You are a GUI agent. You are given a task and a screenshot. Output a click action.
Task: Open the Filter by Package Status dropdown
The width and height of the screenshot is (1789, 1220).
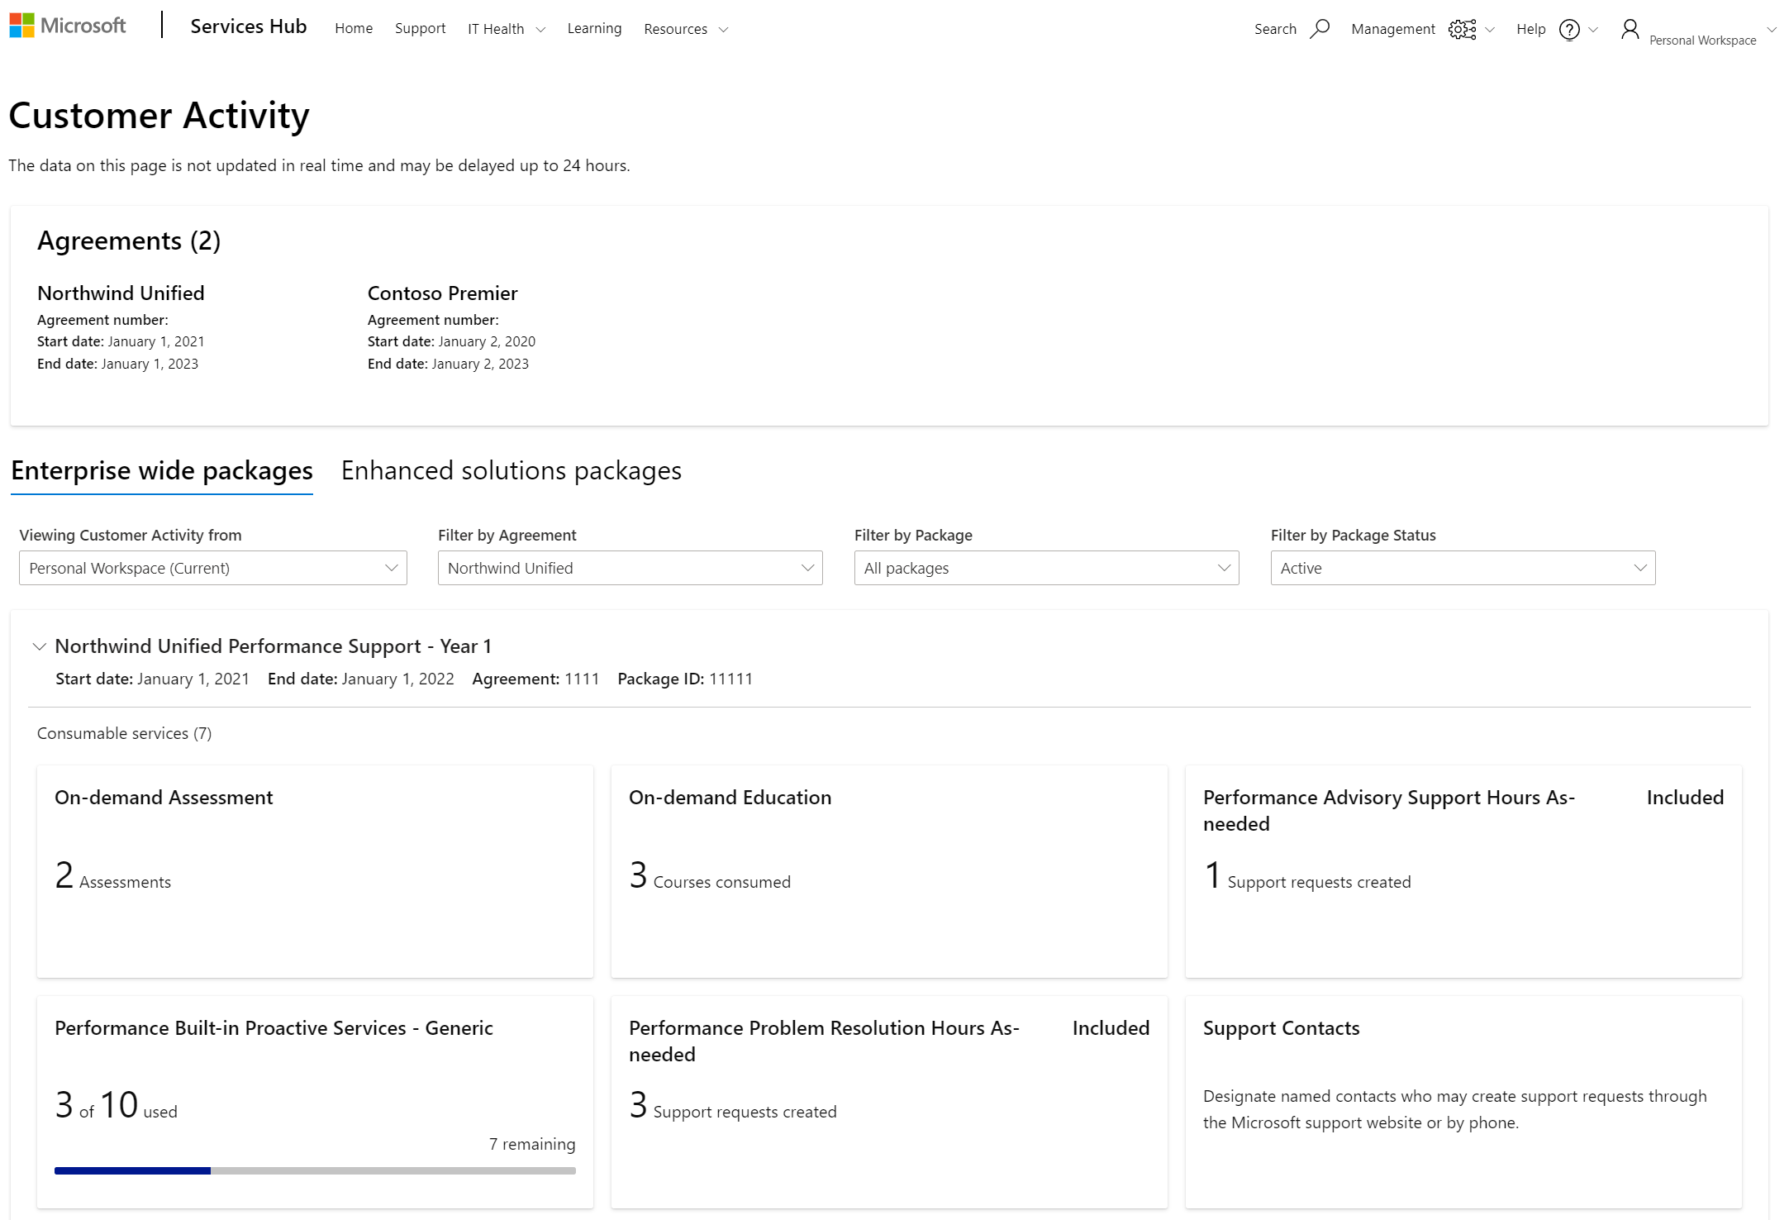[1463, 569]
